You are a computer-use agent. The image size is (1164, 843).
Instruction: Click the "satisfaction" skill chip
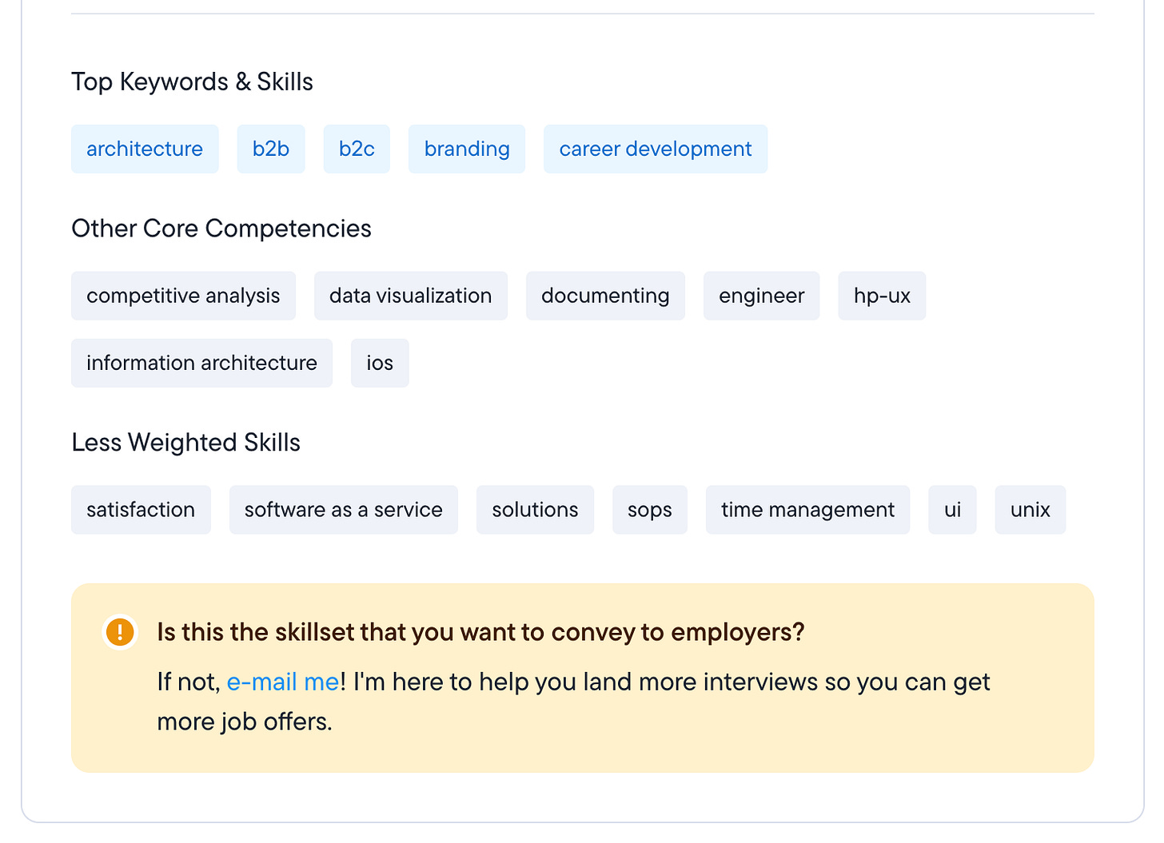click(x=141, y=509)
